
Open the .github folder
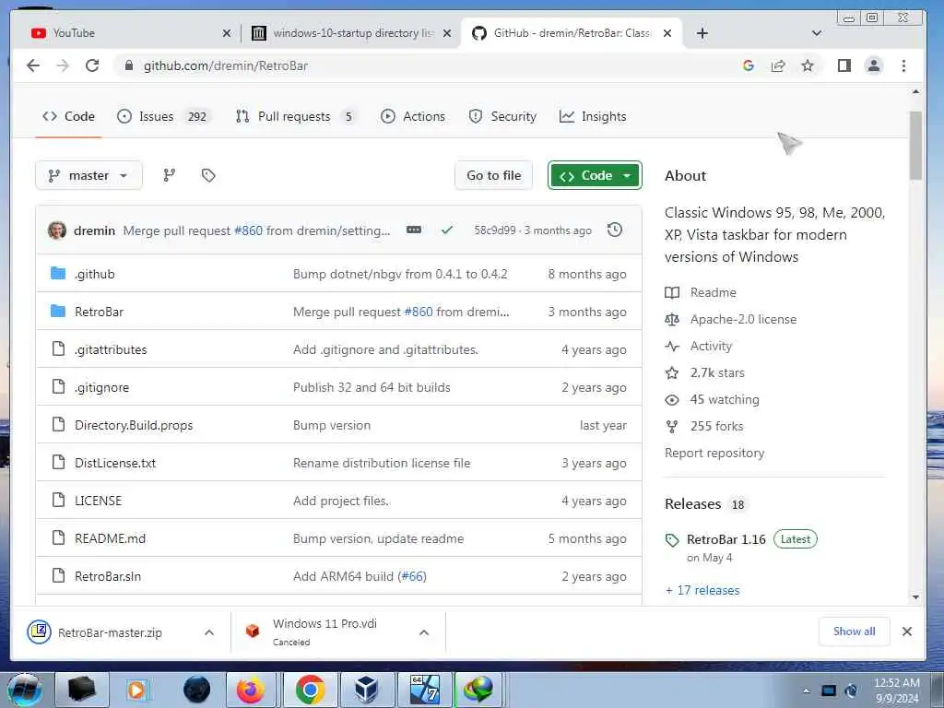(x=95, y=274)
